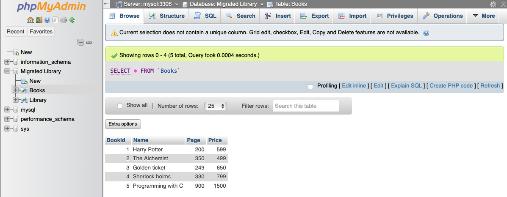The width and height of the screenshot is (507, 197).
Task: Click the Explain SQL link
Action: 406,86
